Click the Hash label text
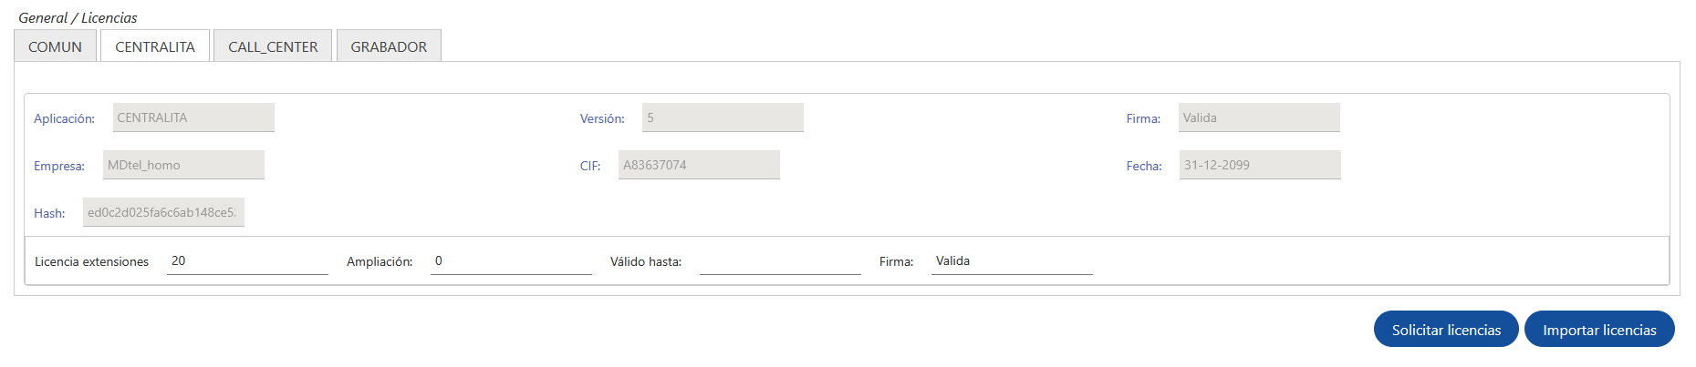Image resolution: width=1696 pixels, height=367 pixels. tap(49, 213)
